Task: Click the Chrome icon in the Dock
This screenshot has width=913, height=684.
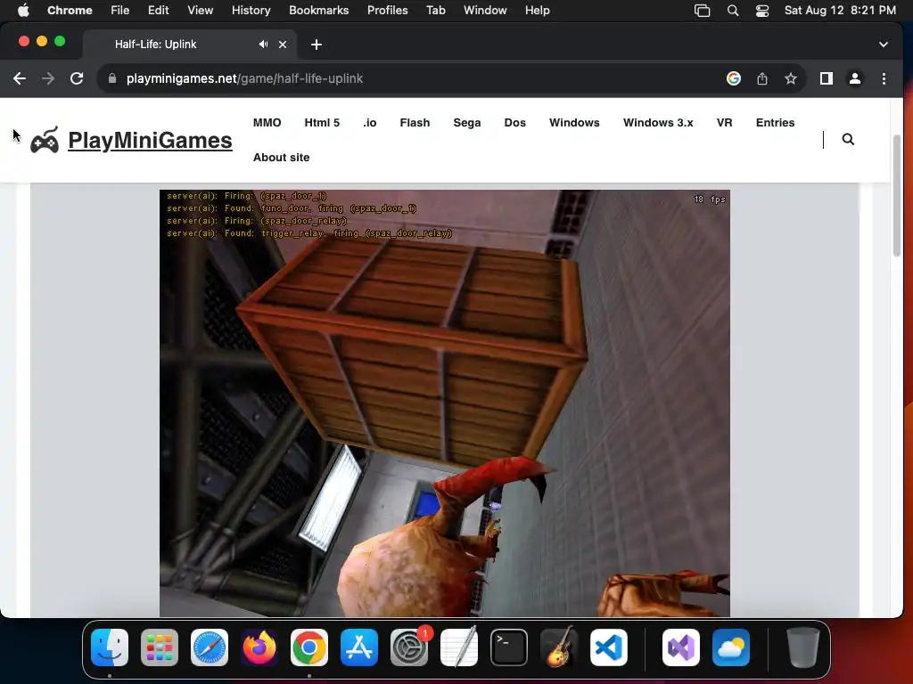Action: tap(309, 647)
